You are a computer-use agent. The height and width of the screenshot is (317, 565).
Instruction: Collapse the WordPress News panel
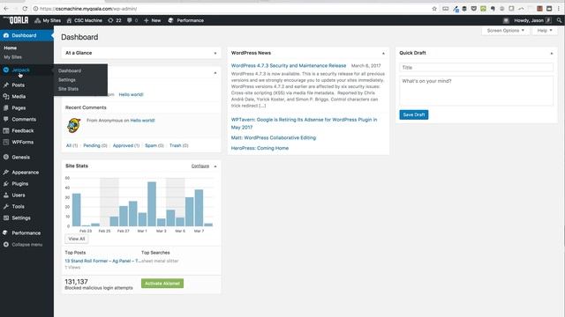[x=383, y=53]
